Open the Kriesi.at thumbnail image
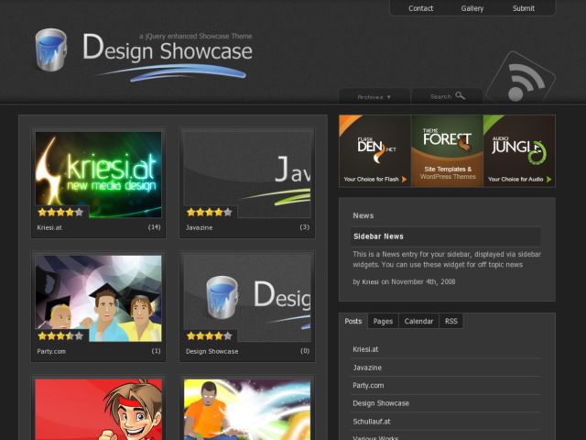 click(x=98, y=174)
